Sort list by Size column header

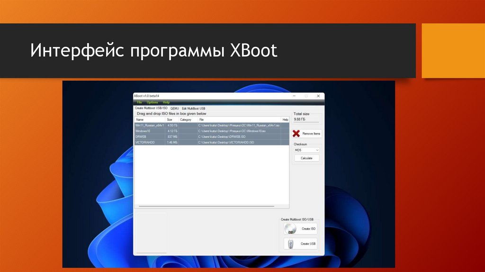point(171,120)
